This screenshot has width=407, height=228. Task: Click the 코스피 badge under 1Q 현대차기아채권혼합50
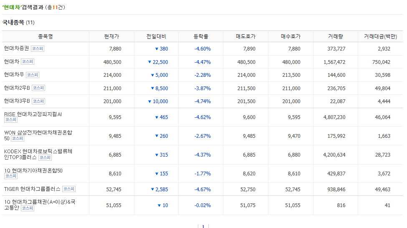pos(11,176)
